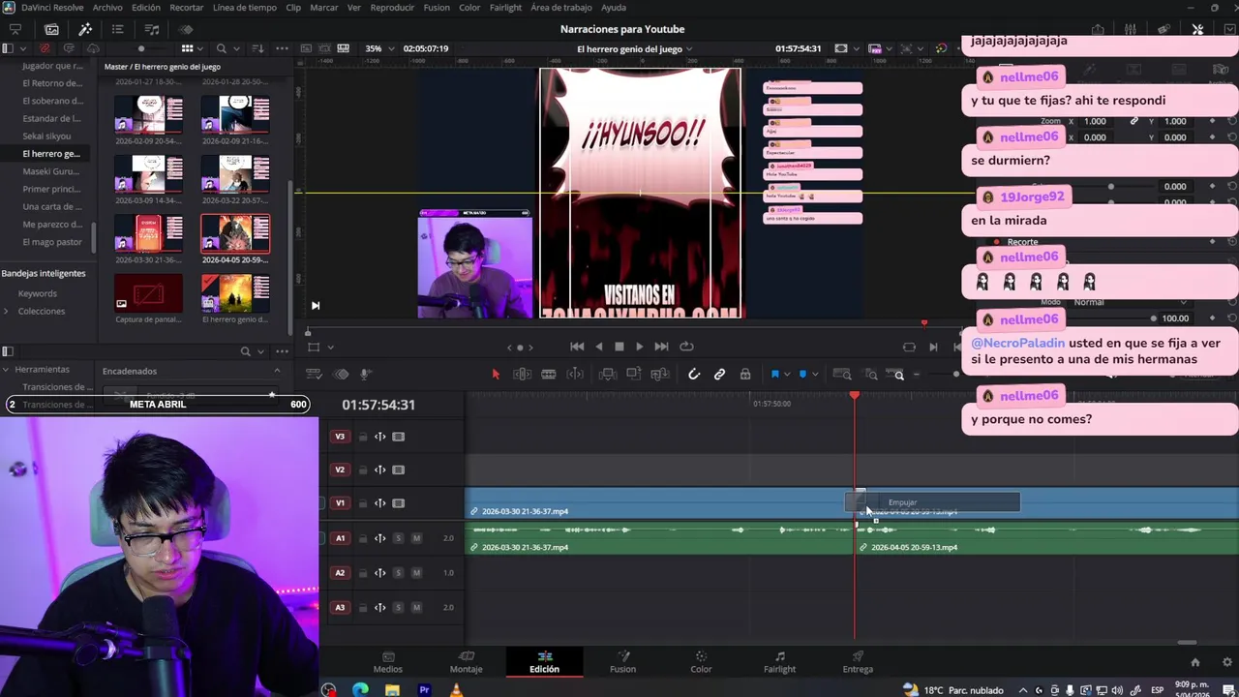Click the Go to Last Frame button
Viewport: 1239px width, 697px height.
click(x=661, y=347)
